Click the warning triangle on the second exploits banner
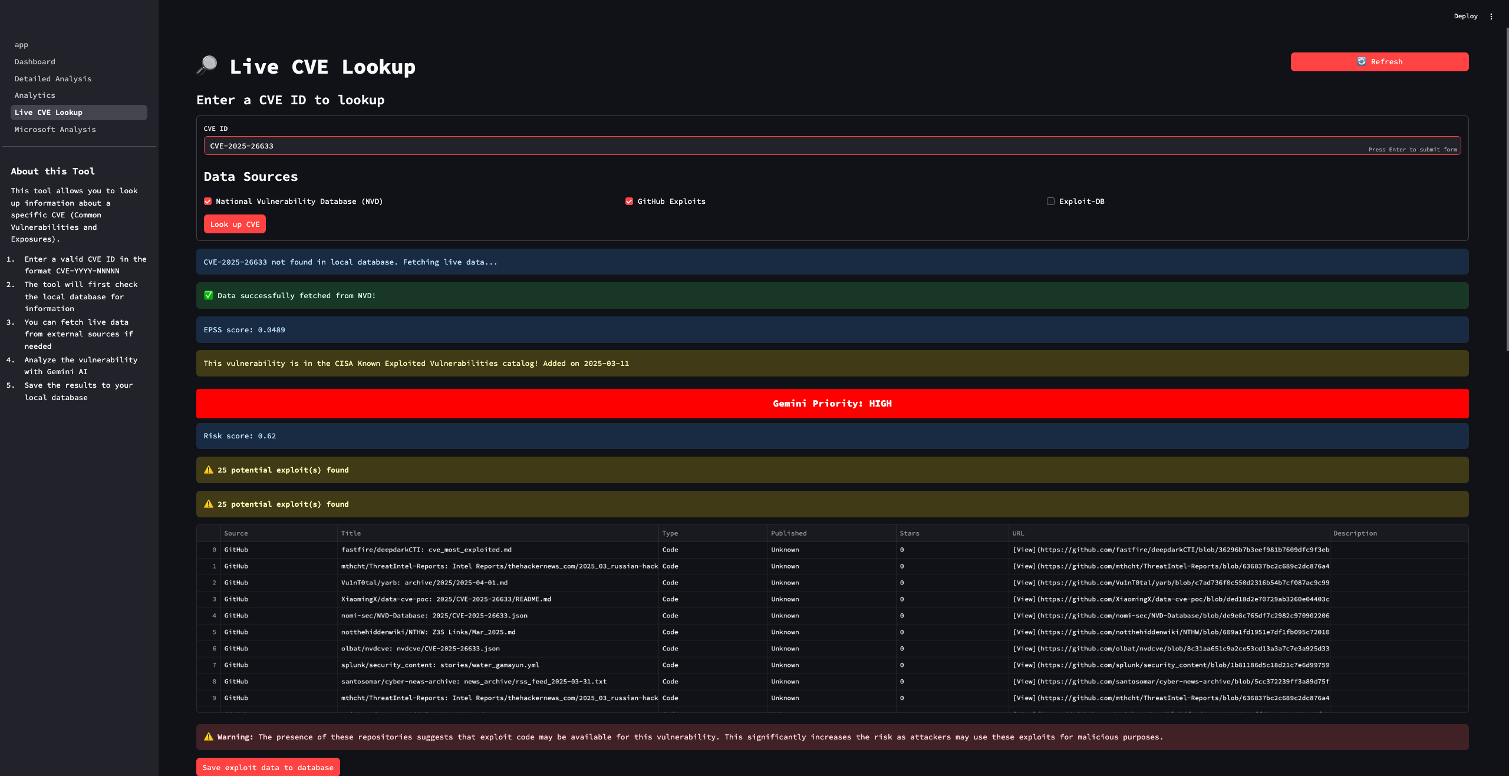This screenshot has width=1509, height=776. (207, 504)
